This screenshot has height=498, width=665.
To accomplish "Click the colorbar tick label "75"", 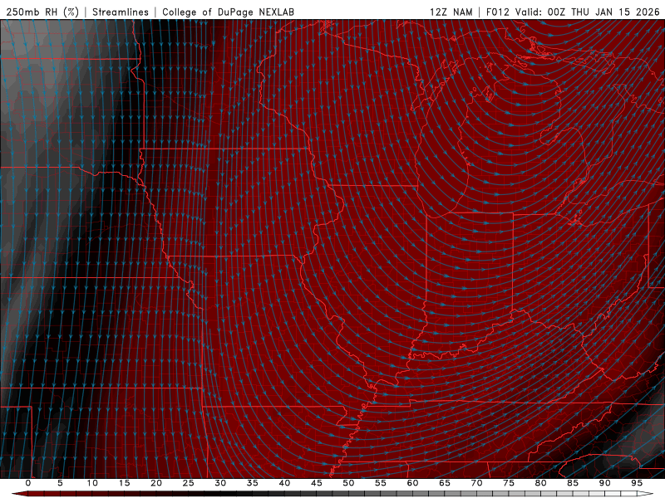I will point(509,483).
